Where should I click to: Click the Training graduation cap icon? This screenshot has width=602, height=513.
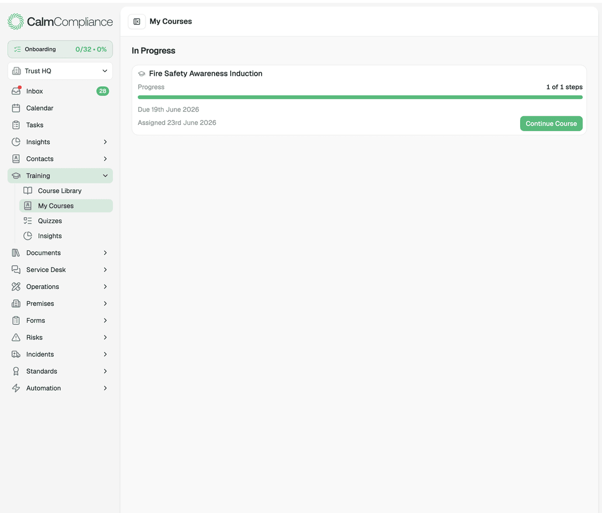16,176
